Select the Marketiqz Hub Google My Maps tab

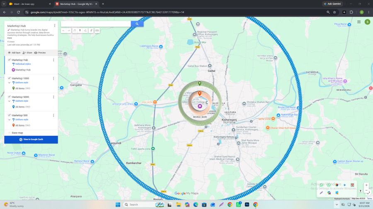click(76, 4)
